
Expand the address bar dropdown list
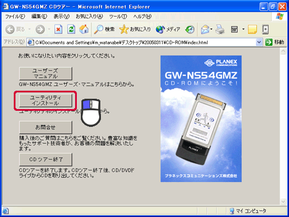point(259,42)
